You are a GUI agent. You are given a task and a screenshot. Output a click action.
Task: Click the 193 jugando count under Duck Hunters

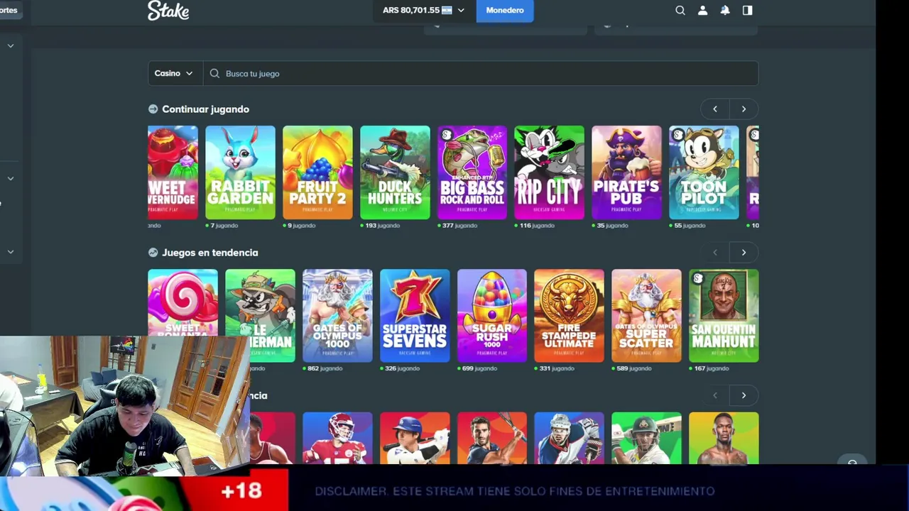click(380, 226)
